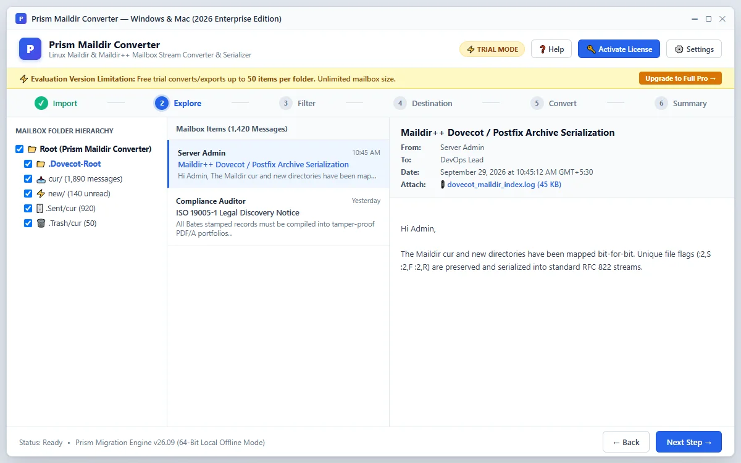Screen dimensions: 741x463
Task: Select cur/ (1,890 messages) folder label
Action: [85, 179]
